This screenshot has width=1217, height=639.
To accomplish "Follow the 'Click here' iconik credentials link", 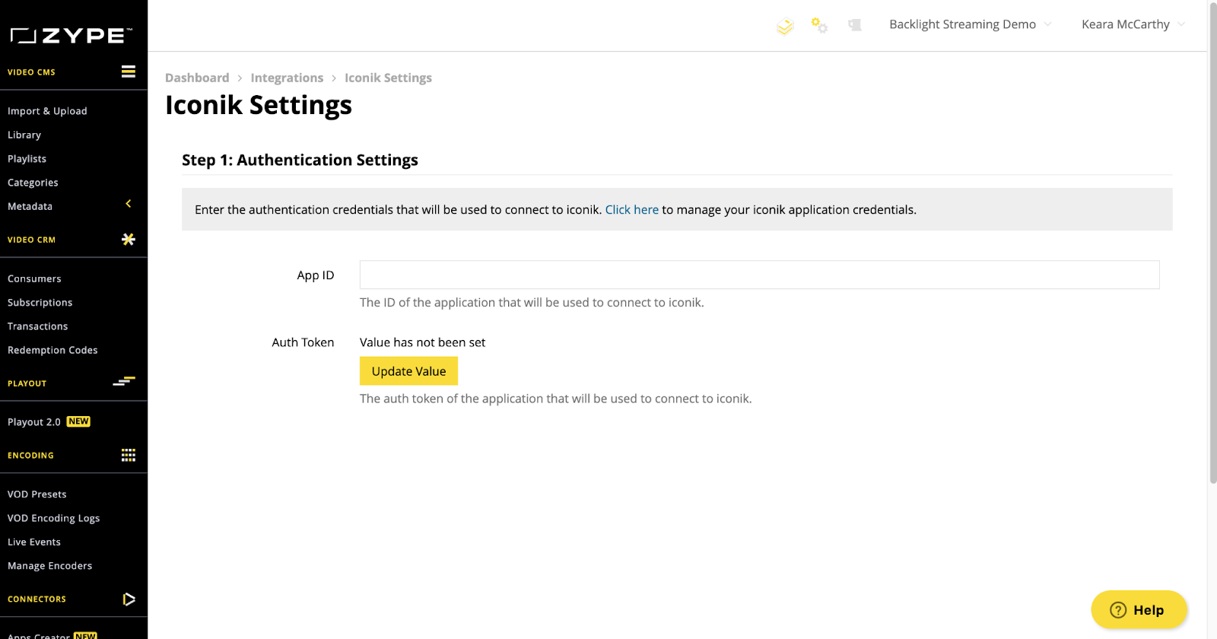I will (x=632, y=210).
